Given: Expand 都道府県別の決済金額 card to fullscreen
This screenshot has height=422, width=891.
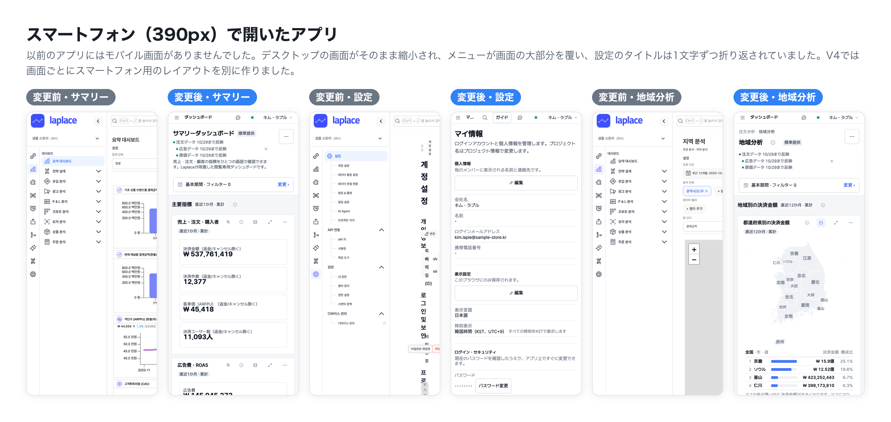Looking at the screenshot, I should pos(836,222).
